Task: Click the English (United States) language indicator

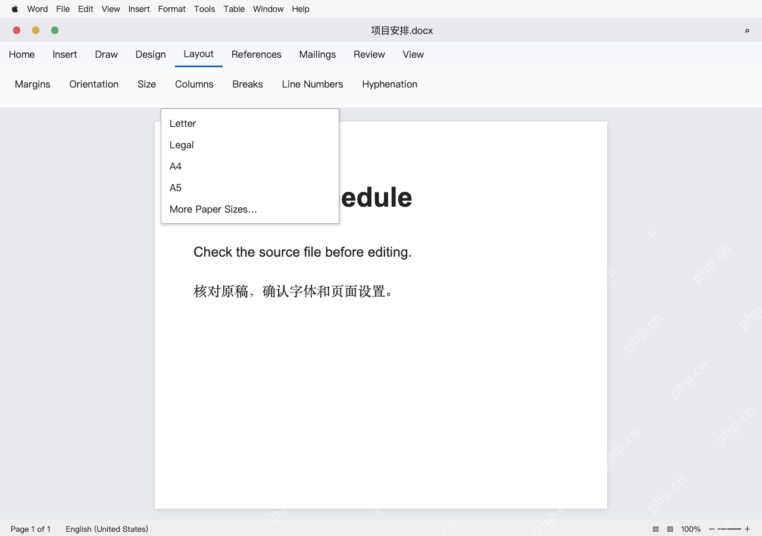Action: pos(107,529)
